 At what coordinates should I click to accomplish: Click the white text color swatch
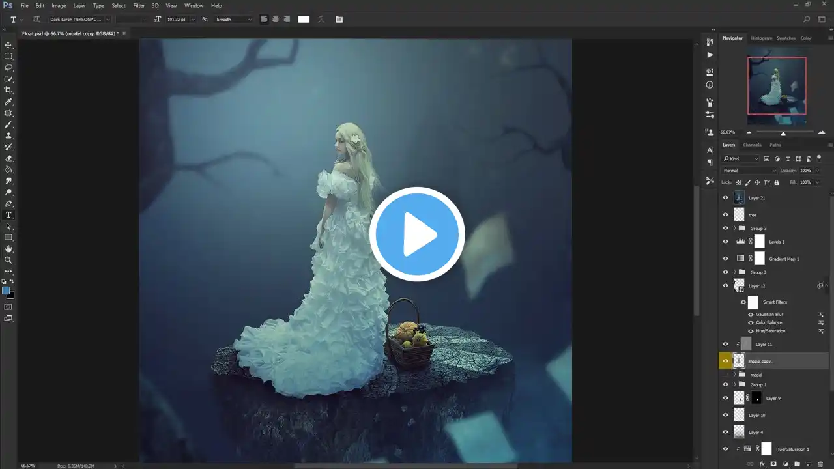tap(304, 20)
